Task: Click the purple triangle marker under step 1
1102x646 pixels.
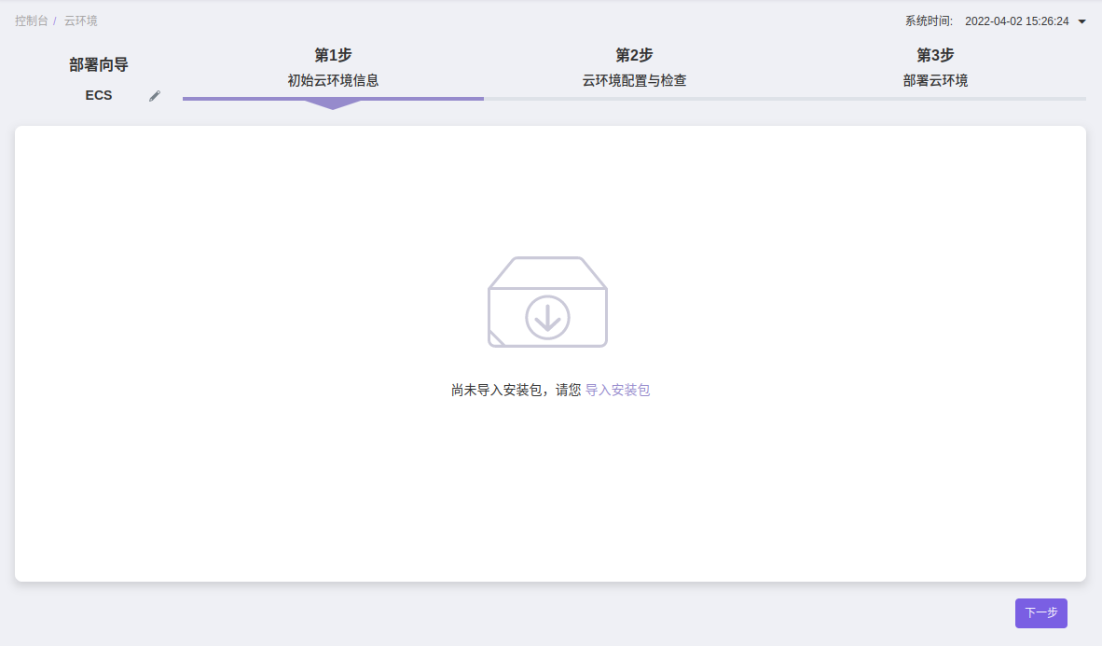Action: click(x=332, y=104)
